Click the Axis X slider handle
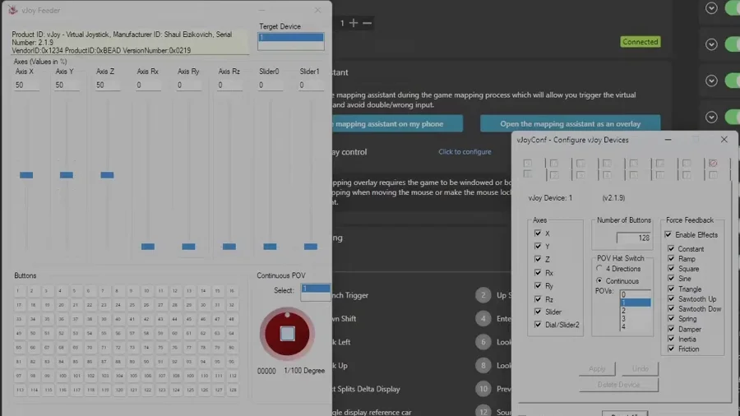This screenshot has width=740, height=416. tap(26, 175)
